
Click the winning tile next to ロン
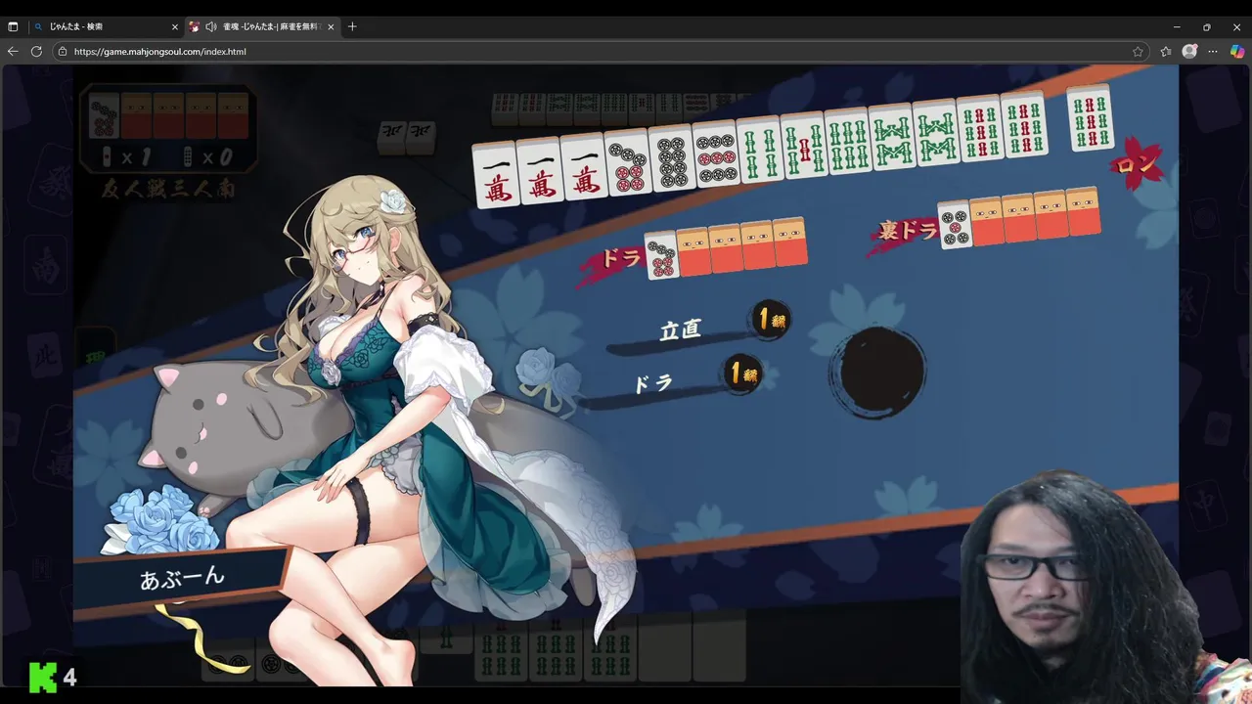coord(1090,117)
